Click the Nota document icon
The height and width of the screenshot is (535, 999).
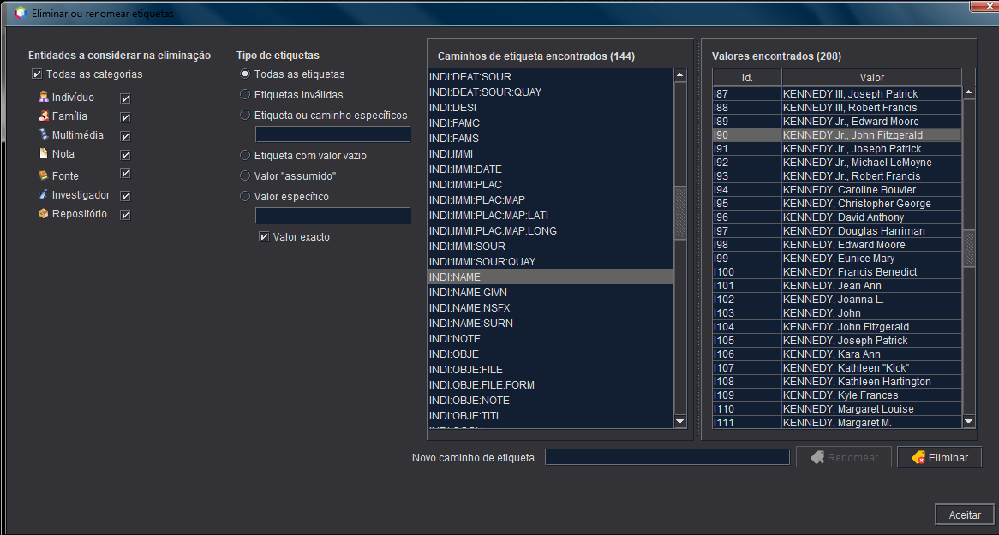click(44, 154)
